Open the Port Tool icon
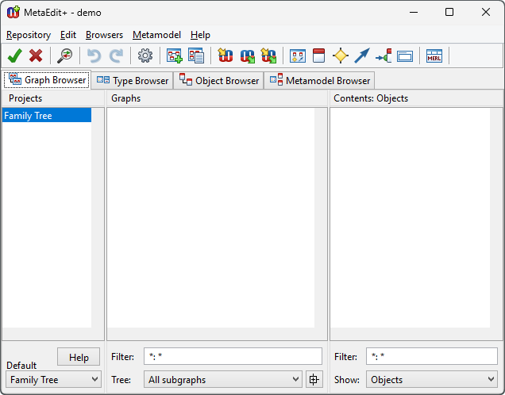505x395 pixels. tap(384, 56)
